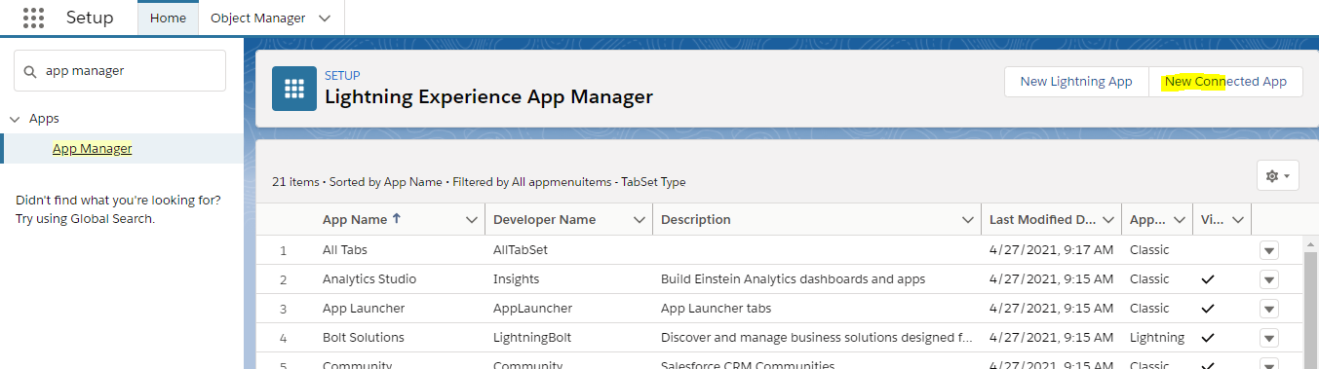Click the New Connected App button
Image resolution: width=1319 pixels, height=369 pixels.
[1226, 82]
